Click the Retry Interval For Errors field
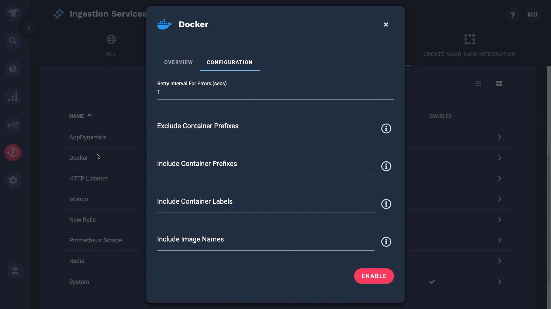This screenshot has height=309, width=551. point(275,92)
